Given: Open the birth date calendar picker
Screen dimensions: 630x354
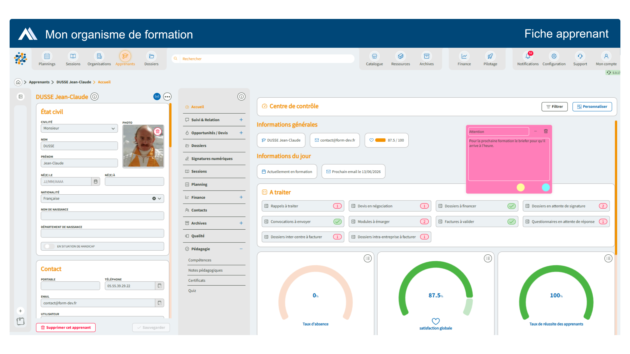Looking at the screenshot, I should (96, 182).
